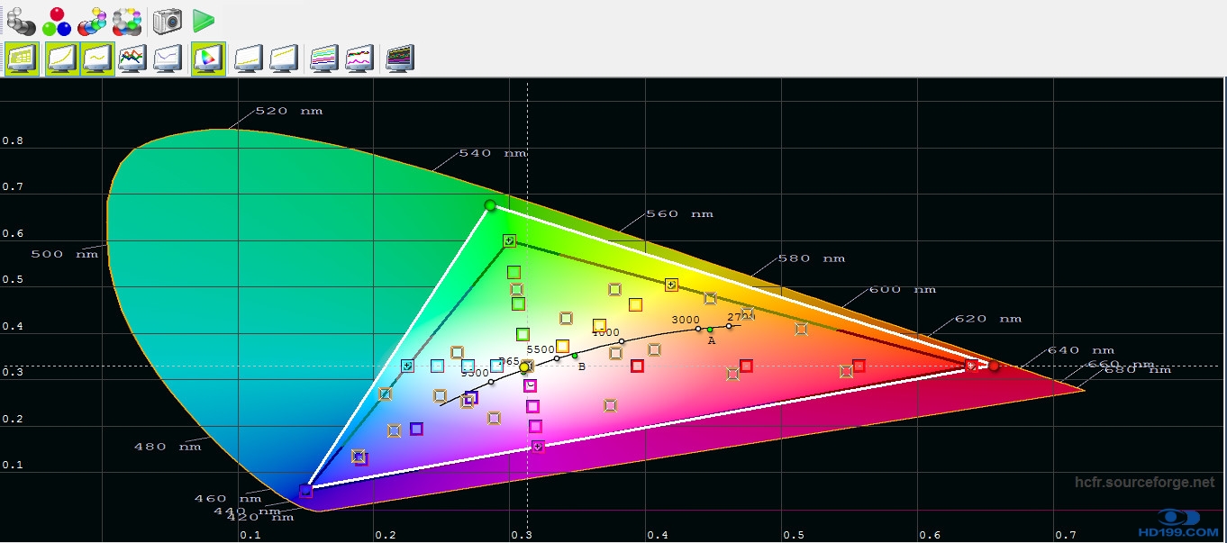
Task: Click the camera icon in the toolbar
Action: pyautogui.click(x=167, y=20)
